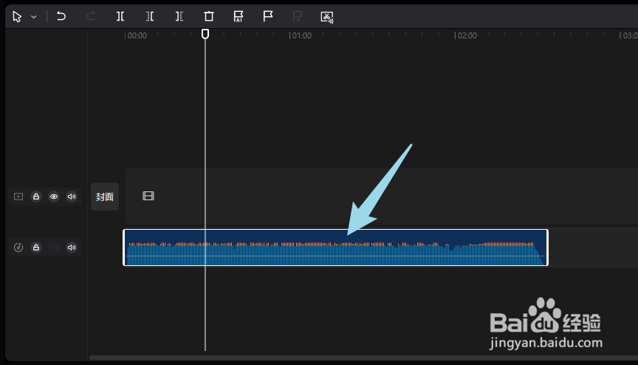Hide the video track with eye icon
This screenshot has width=638, height=365.
[54, 197]
